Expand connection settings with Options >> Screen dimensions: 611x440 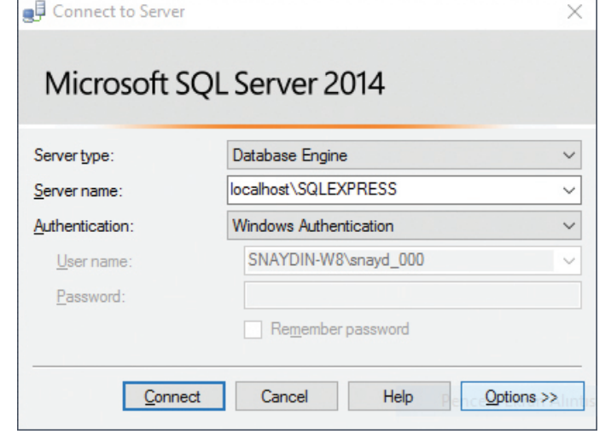tap(521, 397)
